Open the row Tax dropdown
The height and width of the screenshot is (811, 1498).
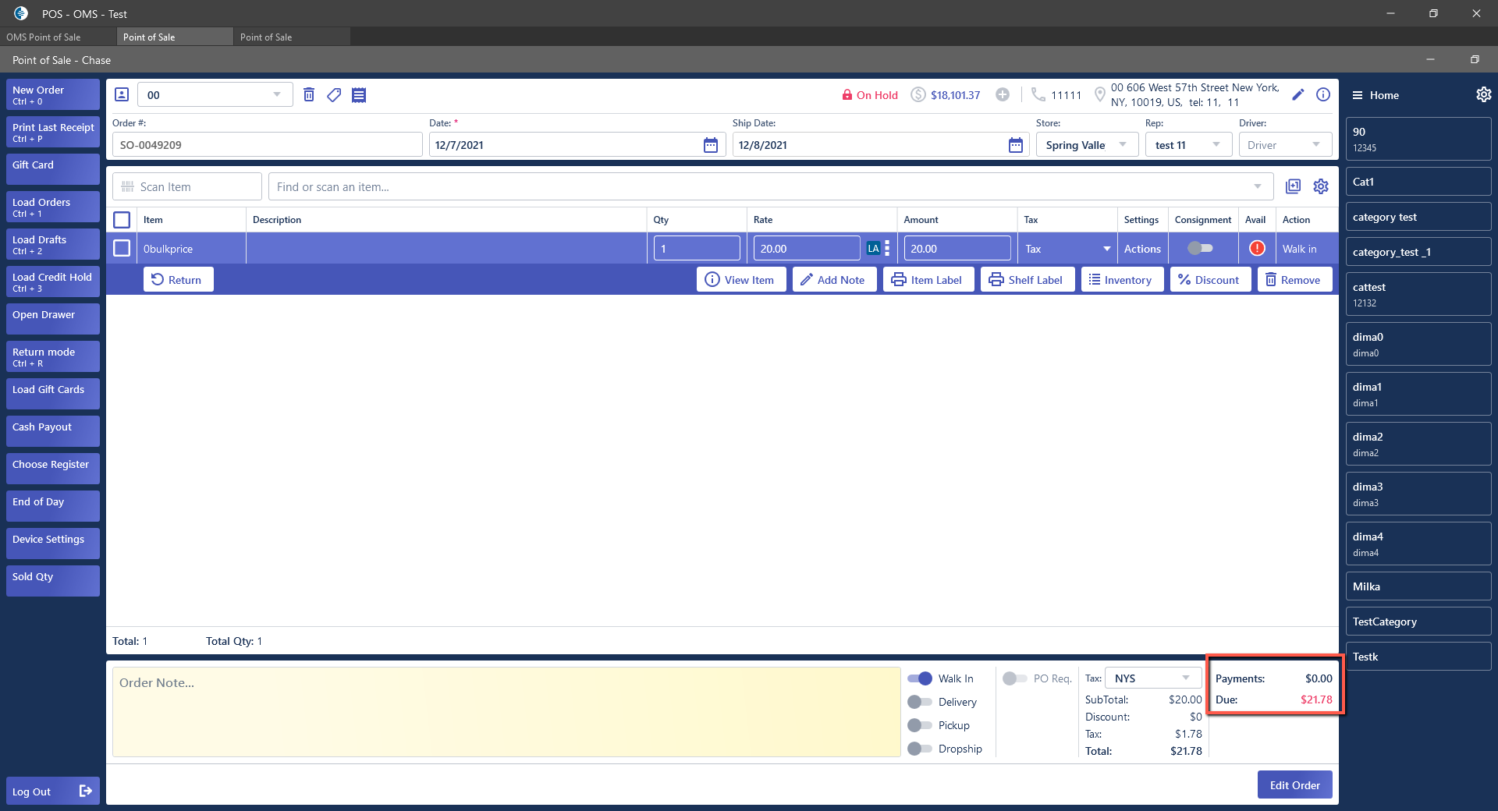pos(1067,249)
